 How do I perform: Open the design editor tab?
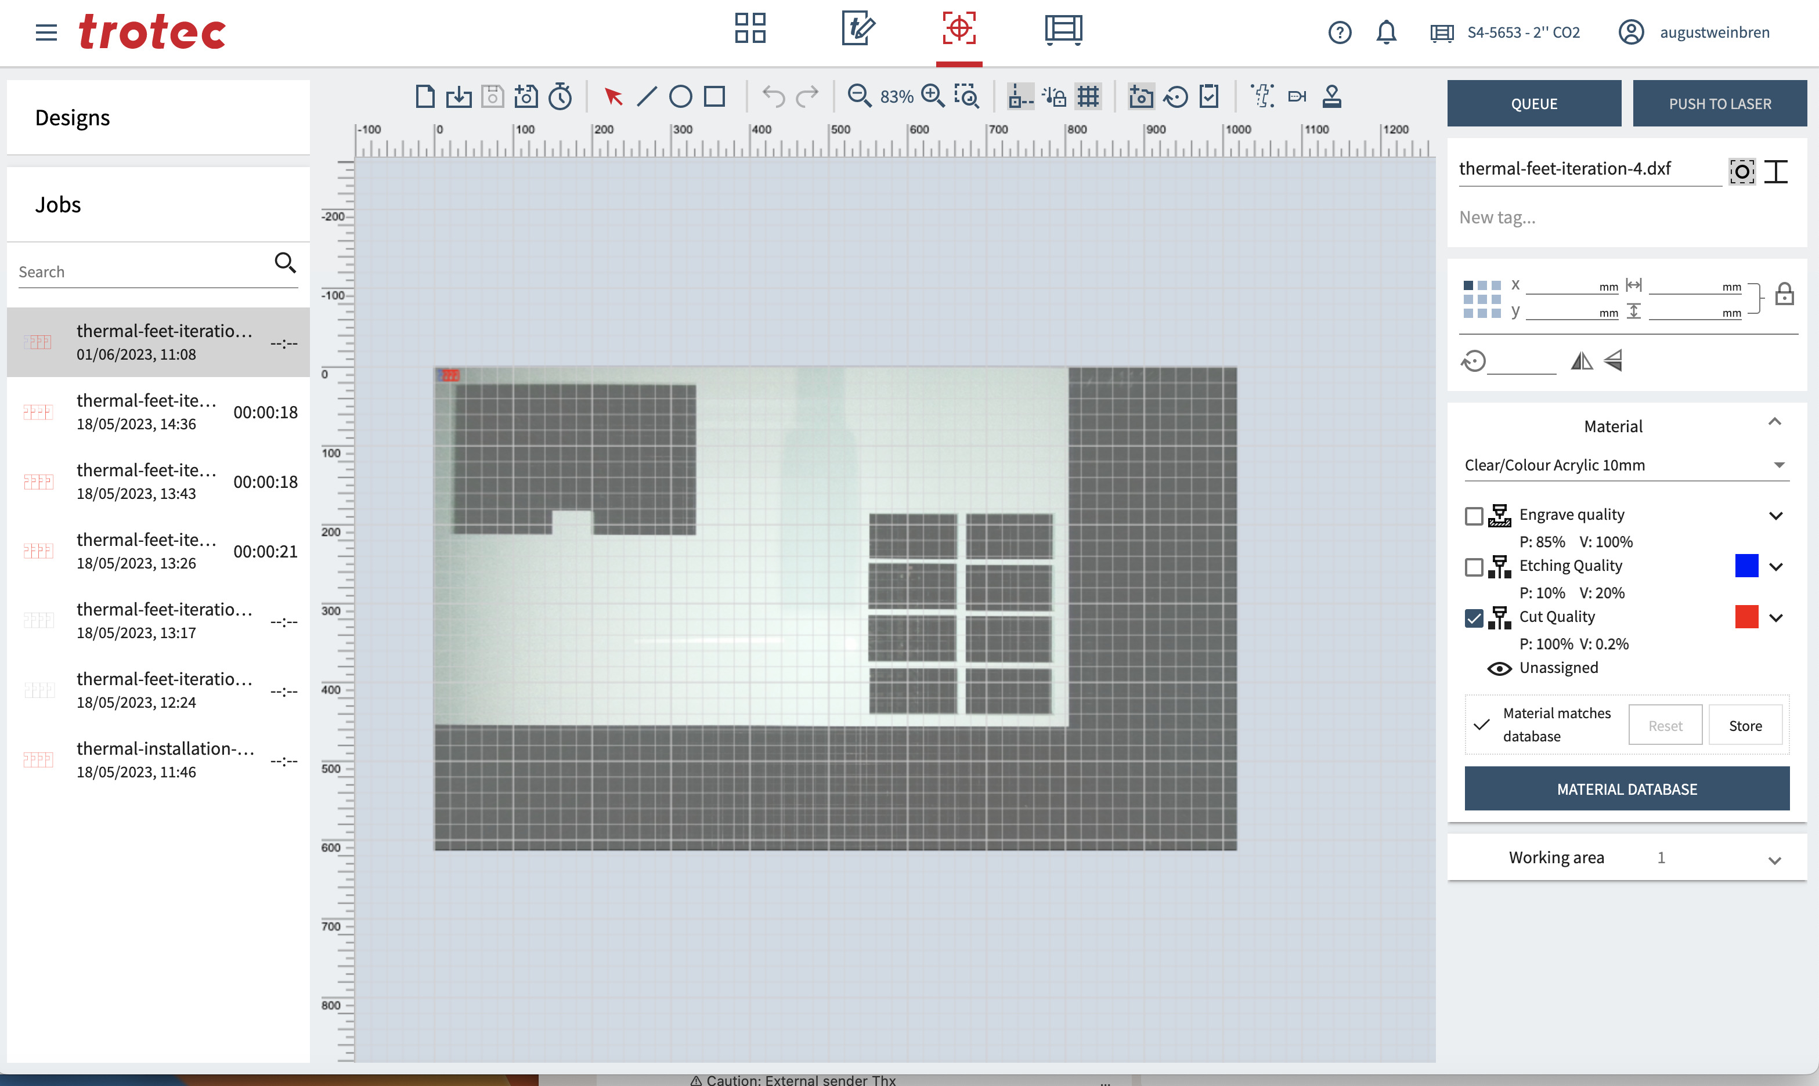point(857,29)
